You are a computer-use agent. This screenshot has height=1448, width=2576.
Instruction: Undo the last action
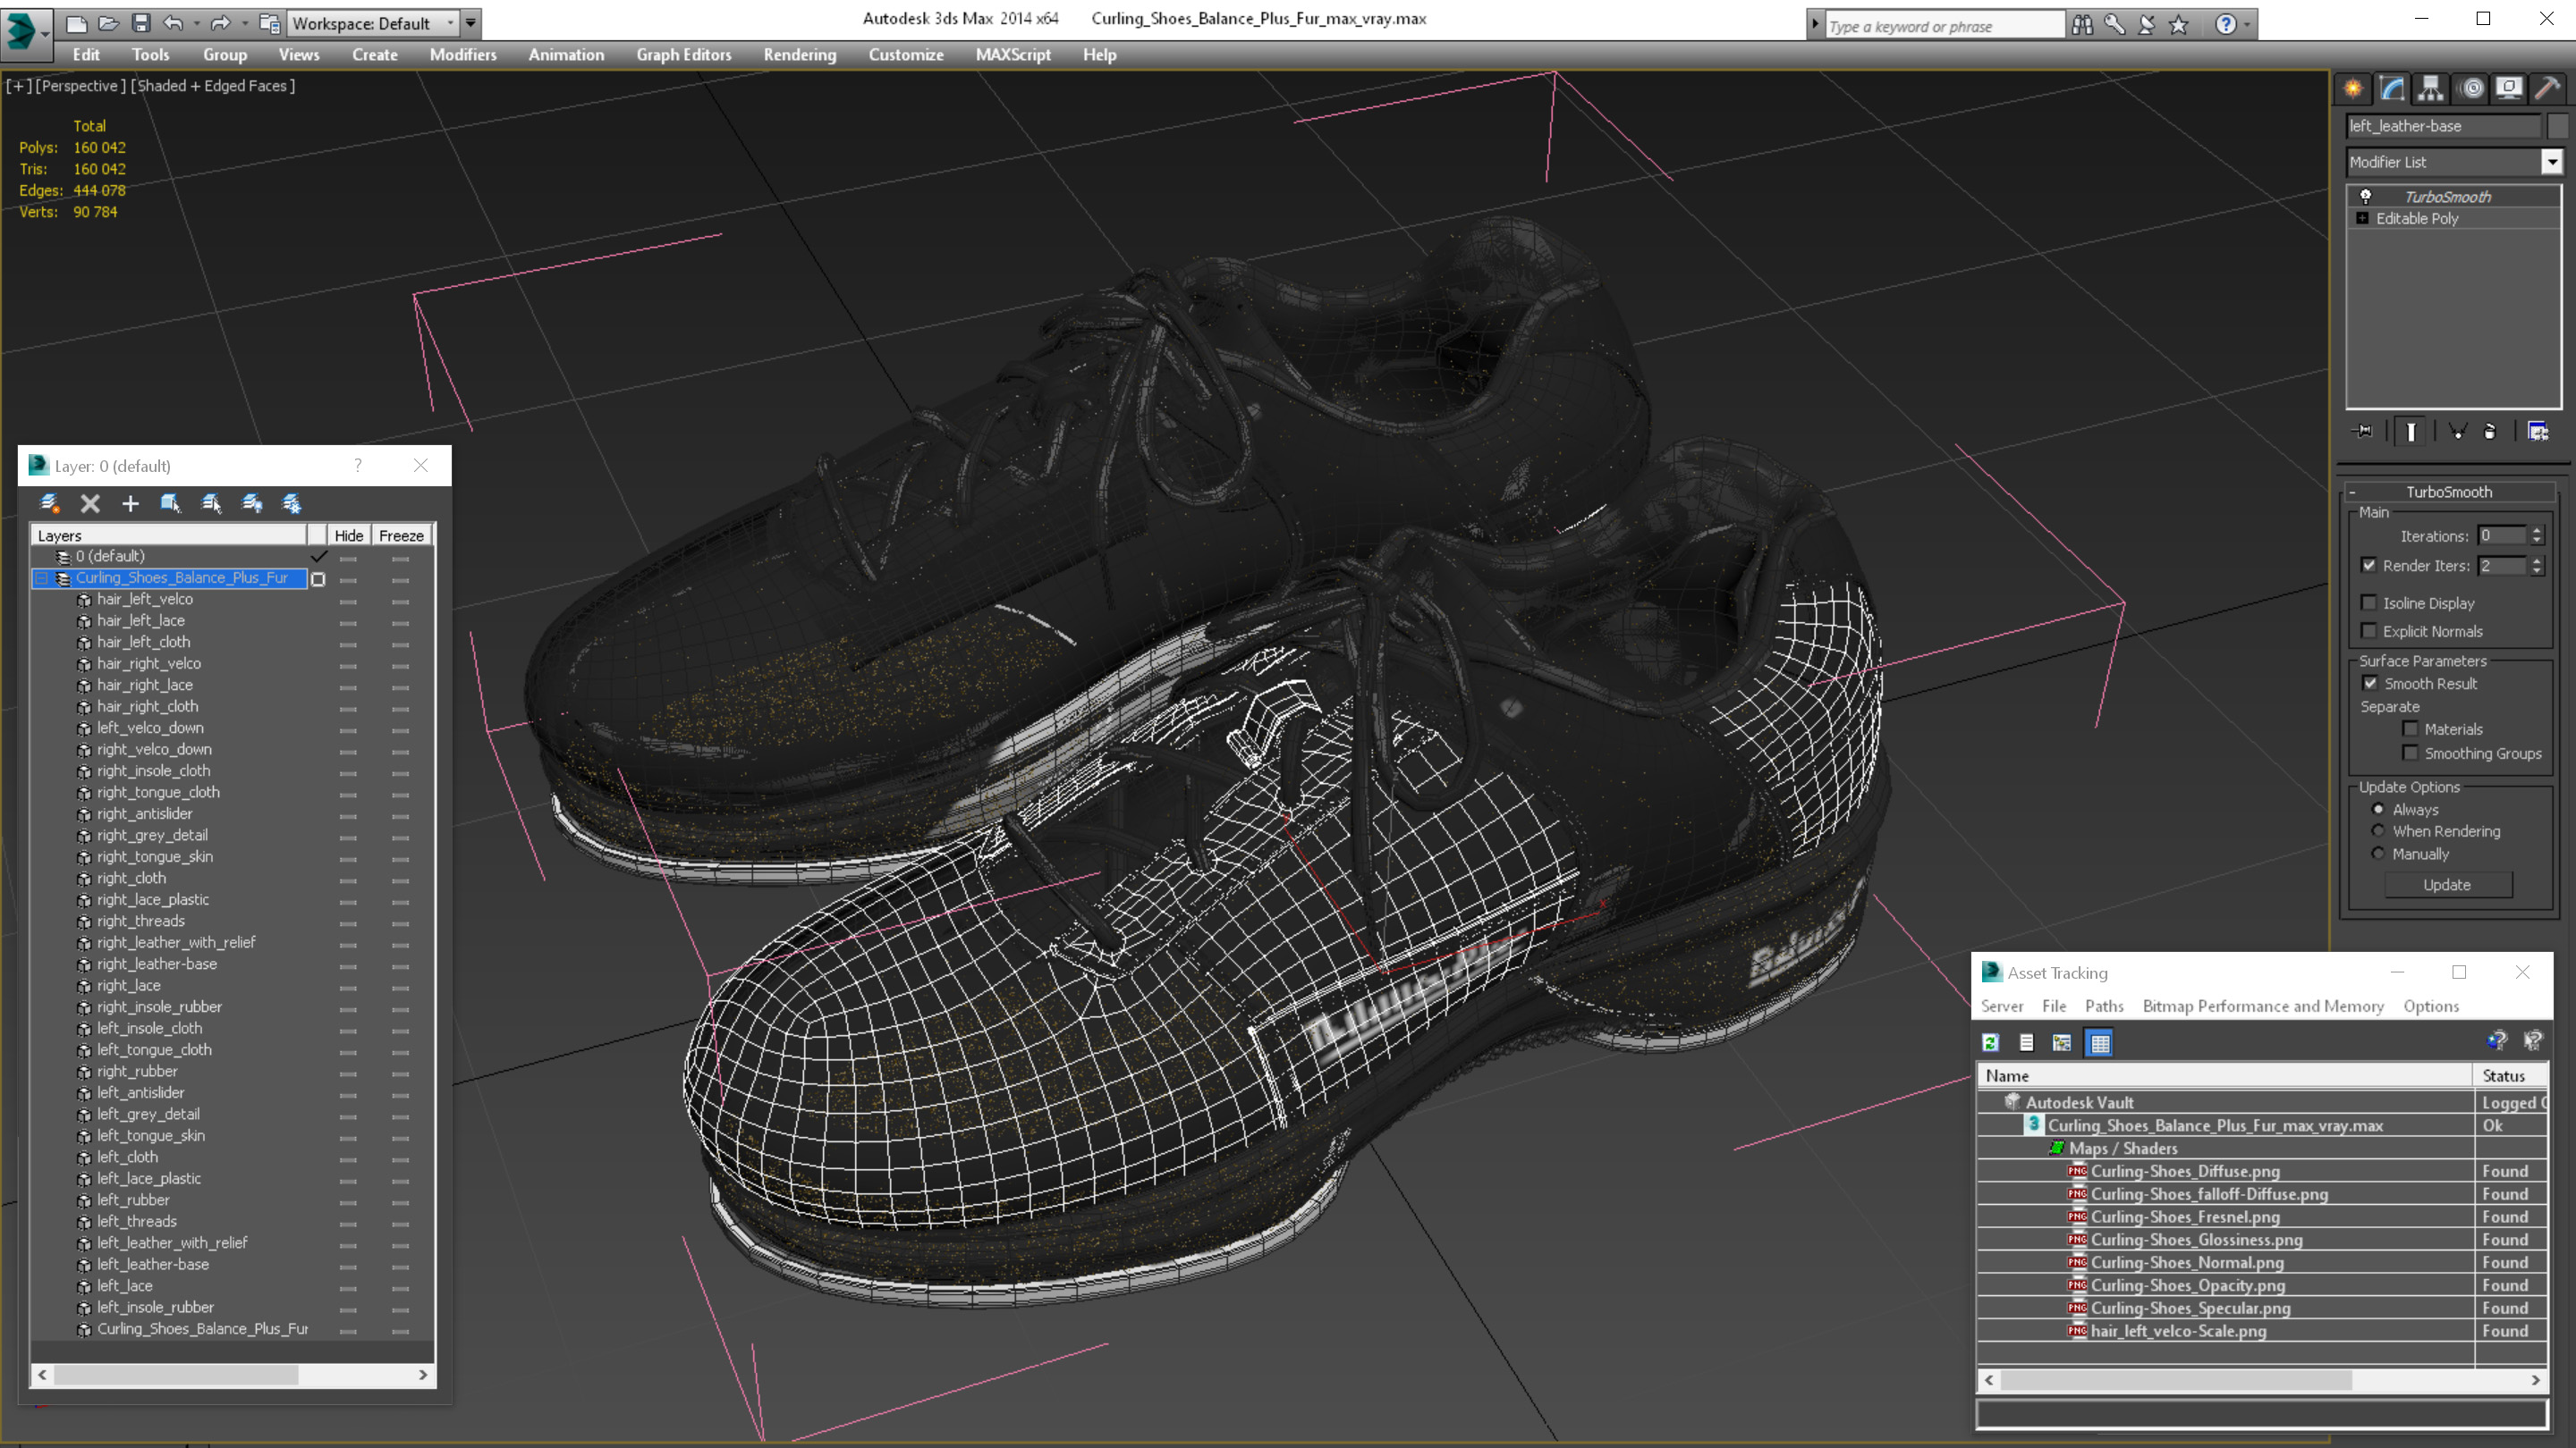coord(174,23)
